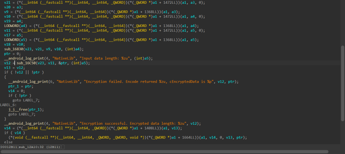Click the "Input data length: %zu" string

105,59
